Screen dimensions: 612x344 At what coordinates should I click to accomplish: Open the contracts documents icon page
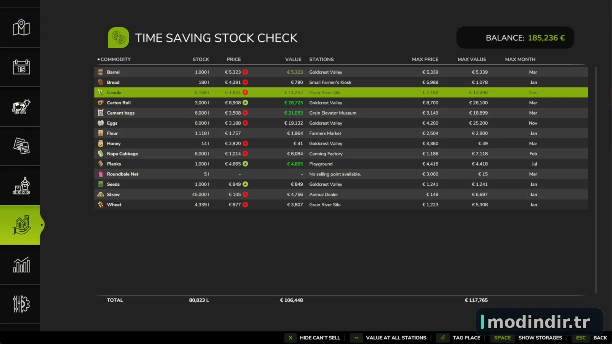(21, 146)
